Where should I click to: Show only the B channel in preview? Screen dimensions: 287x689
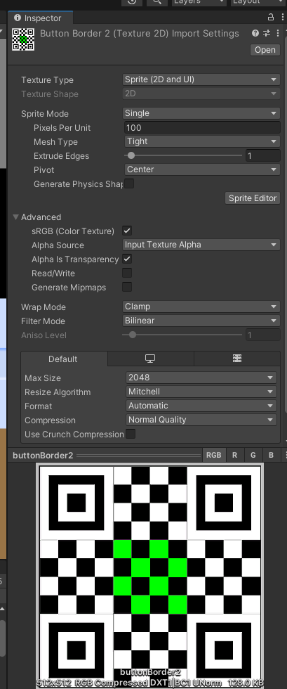pos(271,456)
